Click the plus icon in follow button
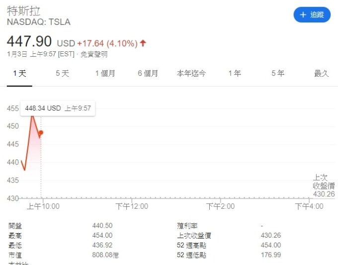The height and width of the screenshot is (265, 338). click(303, 14)
